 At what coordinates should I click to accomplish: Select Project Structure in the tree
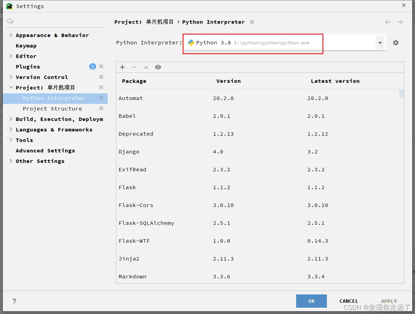click(x=52, y=109)
